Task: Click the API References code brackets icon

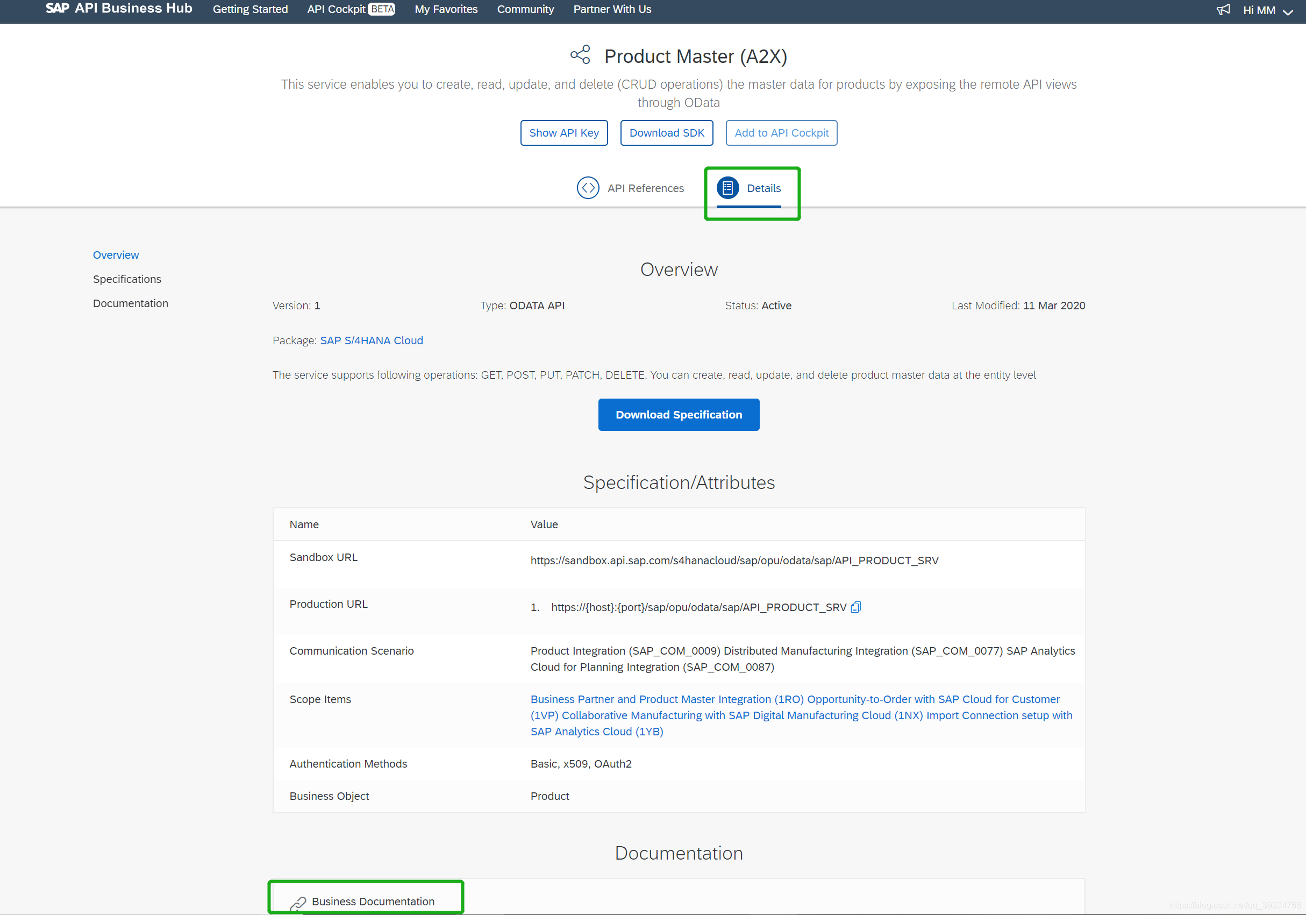Action: (x=588, y=188)
